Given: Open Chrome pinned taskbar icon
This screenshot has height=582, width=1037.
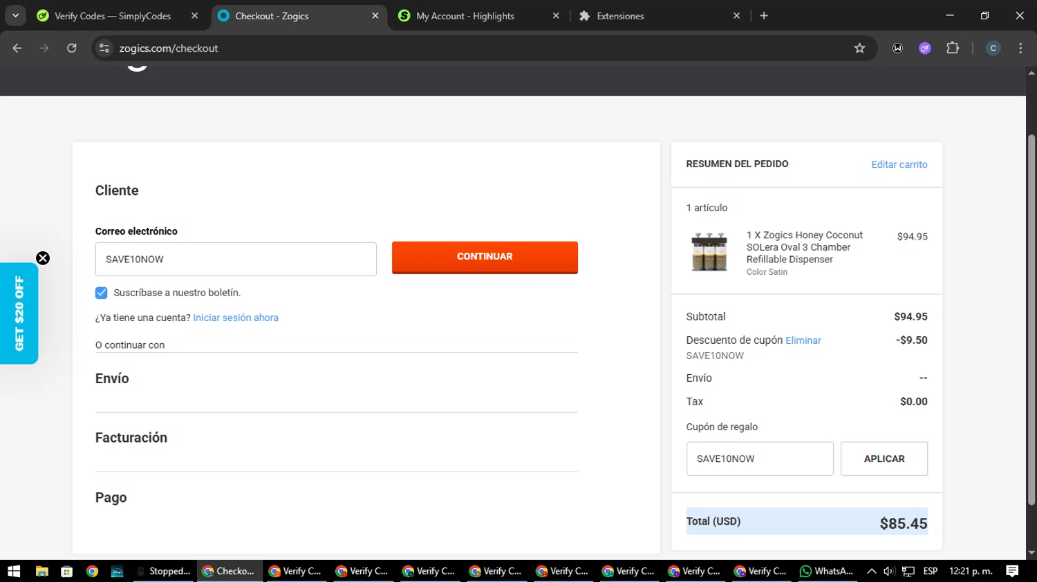Looking at the screenshot, I should coord(92,571).
